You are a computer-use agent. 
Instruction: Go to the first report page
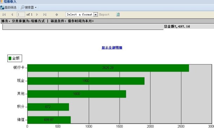(4, 14)
